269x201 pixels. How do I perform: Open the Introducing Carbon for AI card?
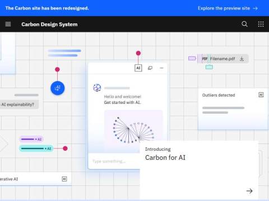(199, 170)
